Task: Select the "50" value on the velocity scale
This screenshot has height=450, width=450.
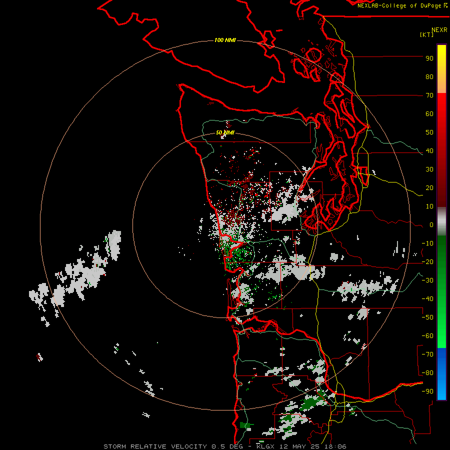Action: click(429, 132)
